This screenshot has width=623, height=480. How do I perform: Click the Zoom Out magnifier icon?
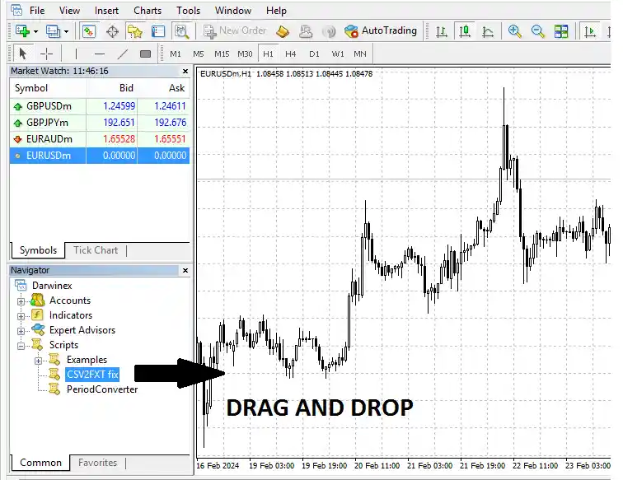coord(538,31)
